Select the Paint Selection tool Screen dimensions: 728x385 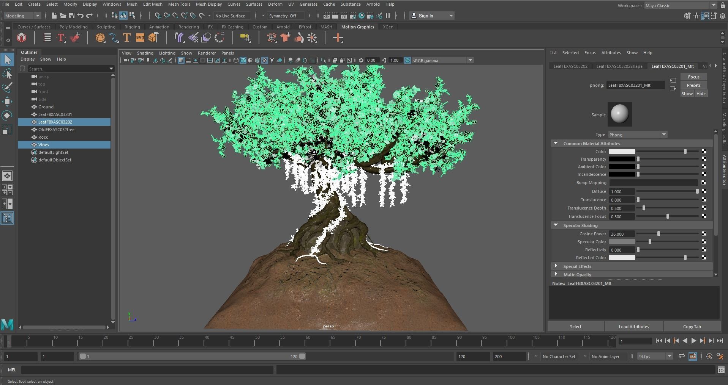coord(7,88)
